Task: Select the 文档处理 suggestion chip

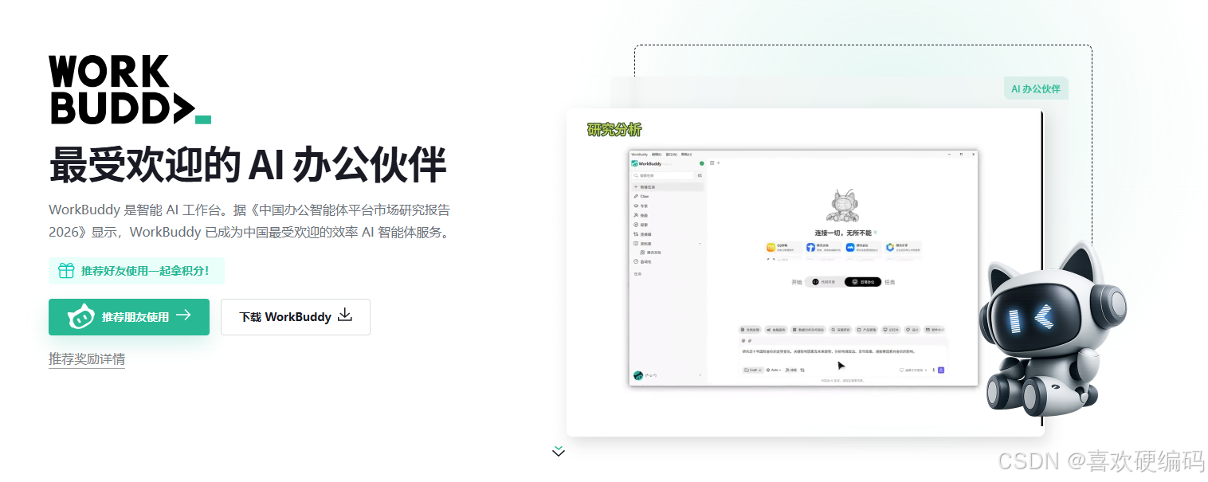Action: pyautogui.click(x=750, y=330)
